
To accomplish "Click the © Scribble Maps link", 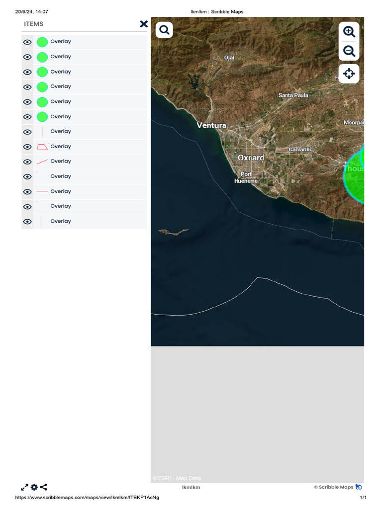I will (x=333, y=487).
